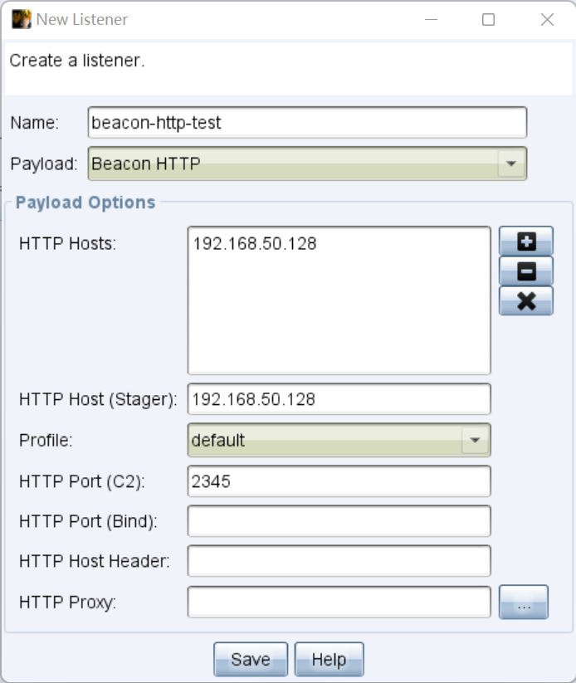
Task: Open Help for the listener
Action: 329,660
